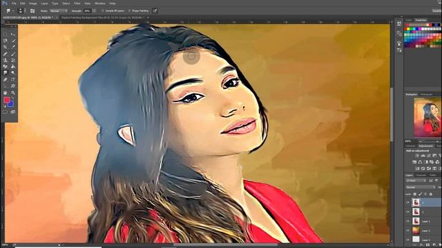Open the layer filter Kind dropdown
This screenshot has height=248, width=442.
[416, 180]
